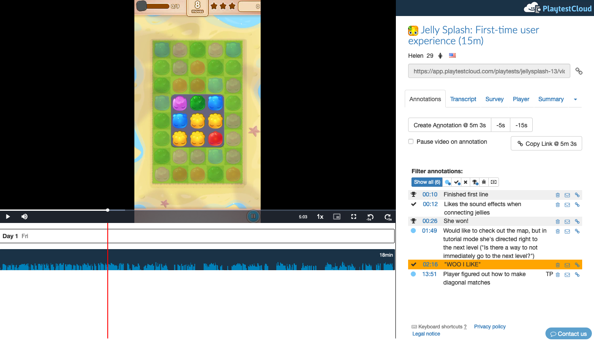
Task: Copy link for 'She won!' annotation
Action: click(x=577, y=222)
